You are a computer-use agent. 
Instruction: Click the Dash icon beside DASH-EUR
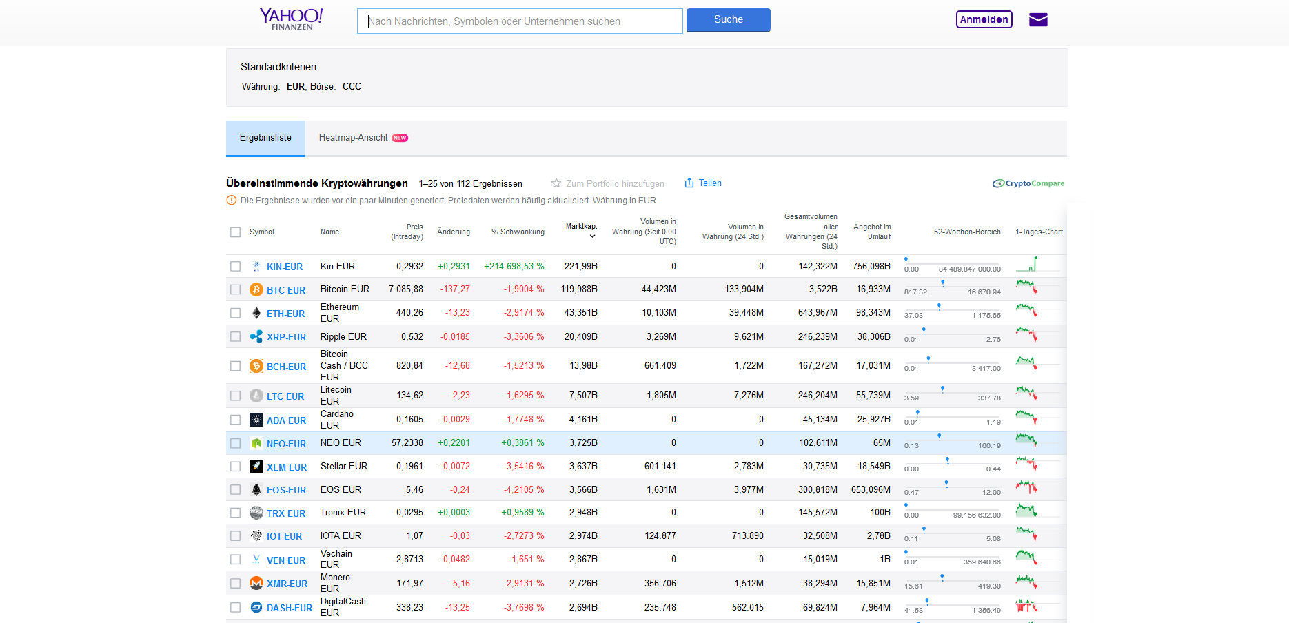[256, 607]
